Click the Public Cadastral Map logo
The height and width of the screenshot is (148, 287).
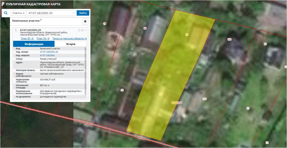pyautogui.click(x=3, y=4)
